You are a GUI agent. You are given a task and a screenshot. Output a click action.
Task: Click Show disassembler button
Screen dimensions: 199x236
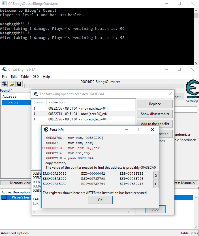(x=155, y=114)
